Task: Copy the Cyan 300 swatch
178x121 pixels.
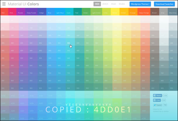Action: point(70,42)
